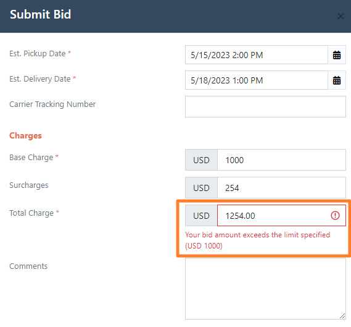Viewport: 351px width, 327px height.
Task: Grab the Comments box resize handle
Action: (x=342, y=316)
